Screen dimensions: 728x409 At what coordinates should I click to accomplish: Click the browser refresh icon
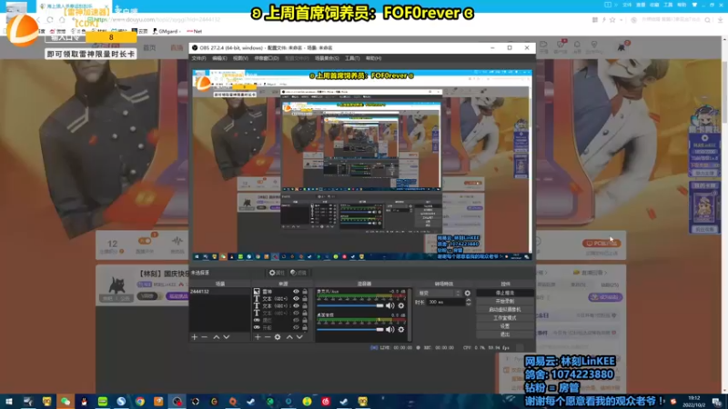click(50, 20)
